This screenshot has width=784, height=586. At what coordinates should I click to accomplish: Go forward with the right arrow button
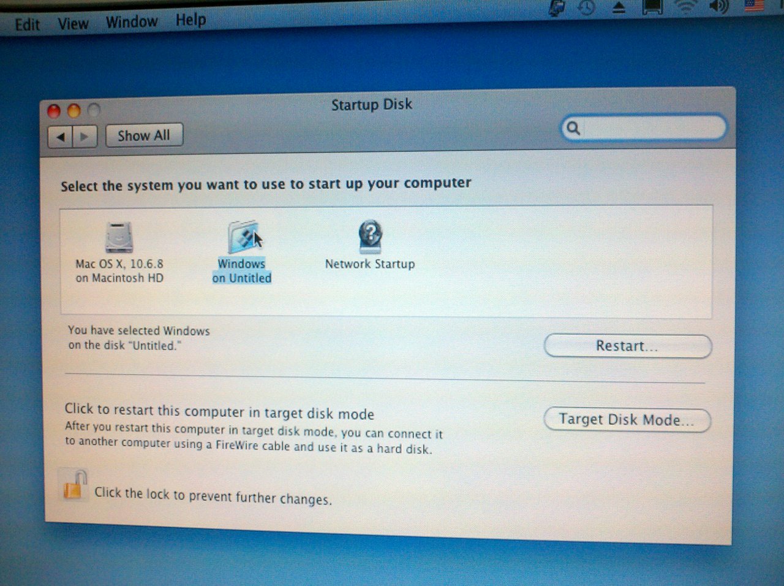[x=85, y=137]
